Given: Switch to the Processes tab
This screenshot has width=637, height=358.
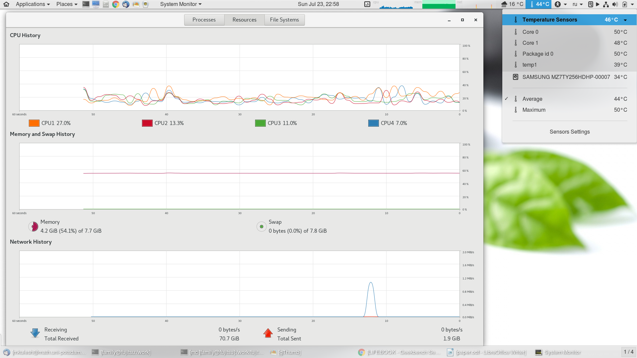Looking at the screenshot, I should [204, 20].
